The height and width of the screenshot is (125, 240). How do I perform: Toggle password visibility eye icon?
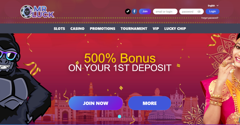click(199, 12)
